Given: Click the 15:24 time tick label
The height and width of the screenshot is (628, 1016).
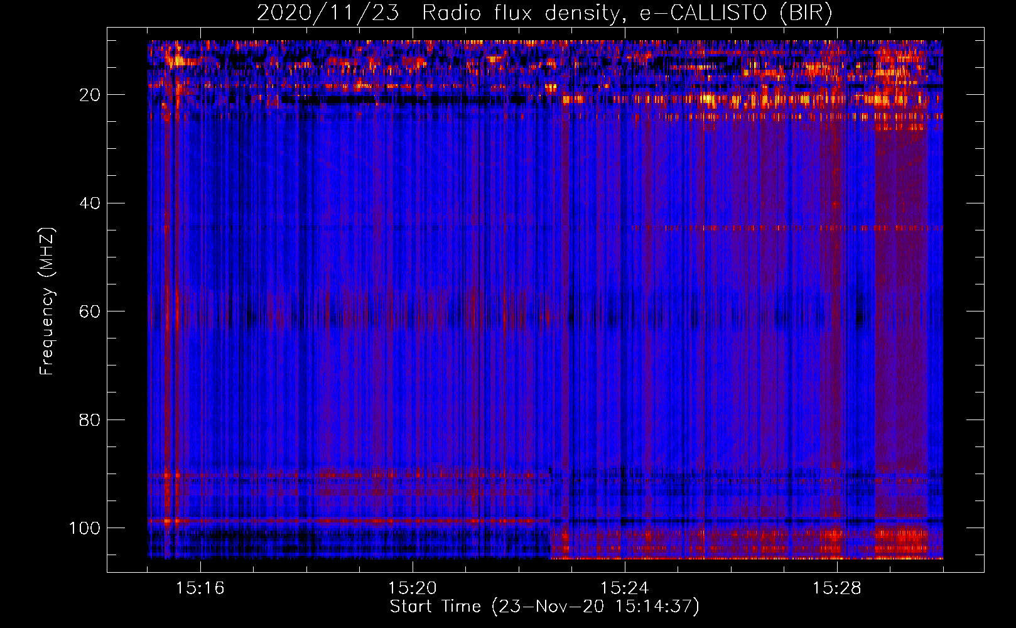Looking at the screenshot, I should coord(625,588).
